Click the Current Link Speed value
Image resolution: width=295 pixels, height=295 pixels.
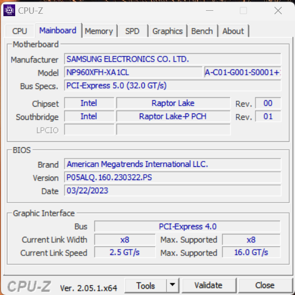click(x=125, y=252)
